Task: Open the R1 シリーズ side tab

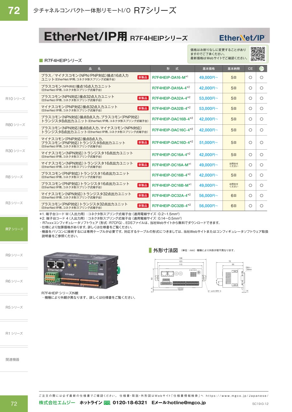Action: (14, 333)
